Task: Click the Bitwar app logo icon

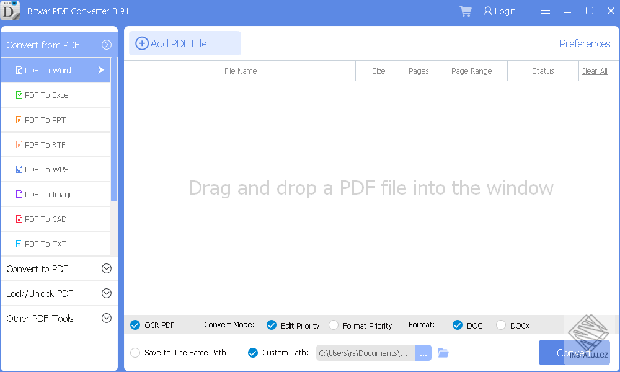Action: pyautogui.click(x=10, y=11)
